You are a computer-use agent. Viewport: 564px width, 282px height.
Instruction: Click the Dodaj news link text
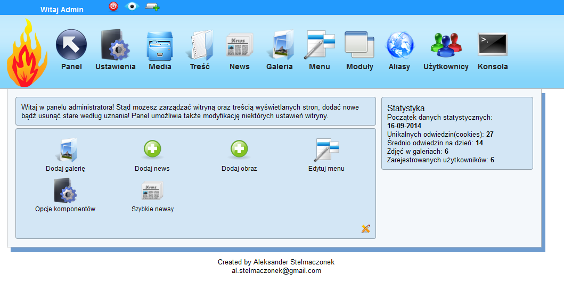click(152, 169)
